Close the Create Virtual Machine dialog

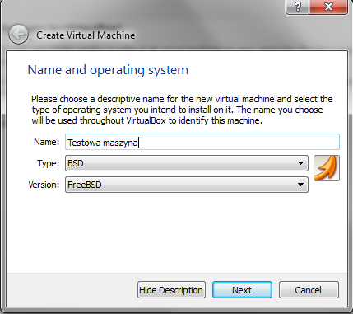tap(328, 7)
